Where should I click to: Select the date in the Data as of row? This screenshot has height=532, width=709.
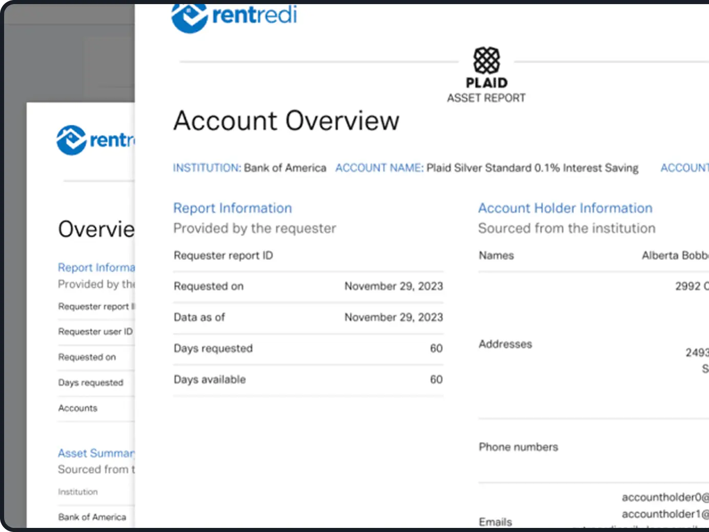pyautogui.click(x=393, y=318)
